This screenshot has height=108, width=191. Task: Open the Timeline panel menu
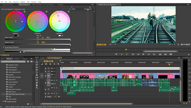click(179, 58)
